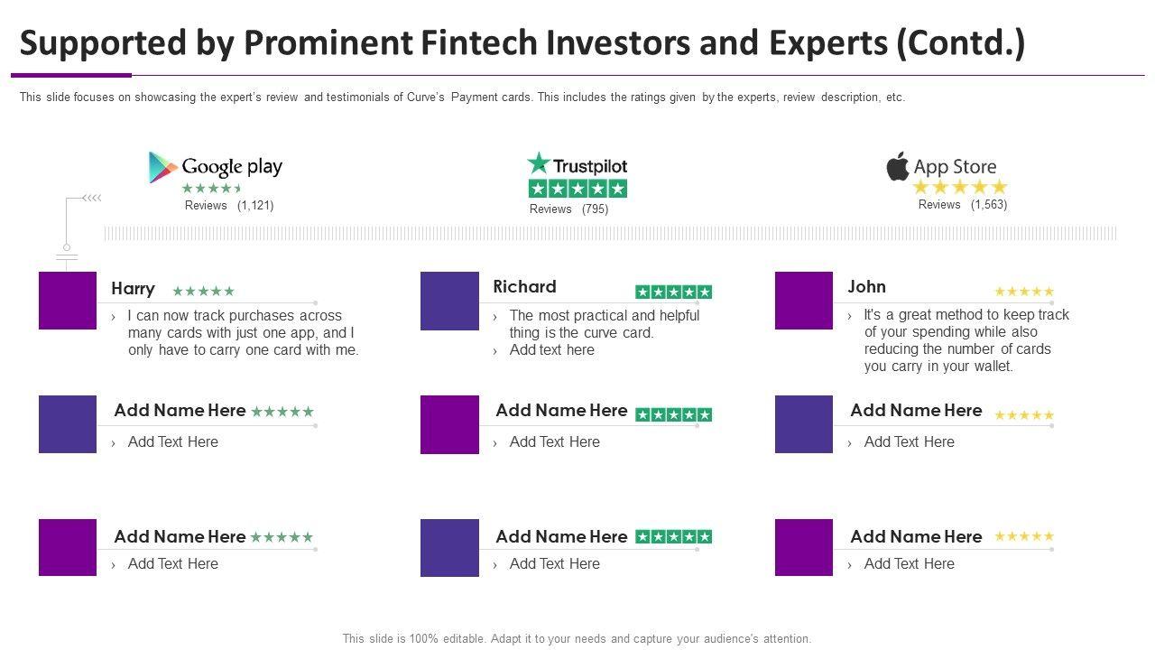Select the purple square beside John
Viewport: 1155px width, 650px height.
click(x=804, y=301)
